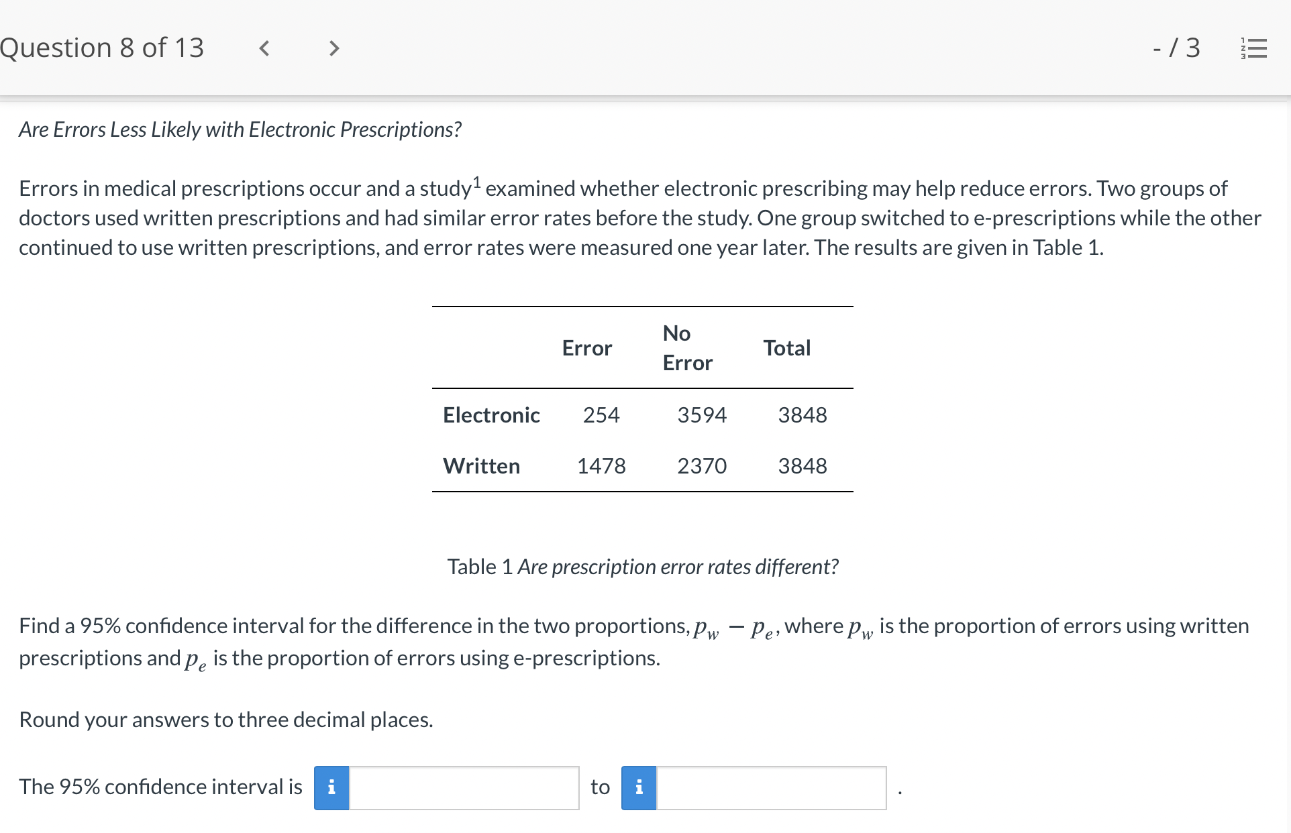Select the right-pointing chevron in the header
Viewport: 1291px width, 833px height.
pyautogui.click(x=333, y=47)
